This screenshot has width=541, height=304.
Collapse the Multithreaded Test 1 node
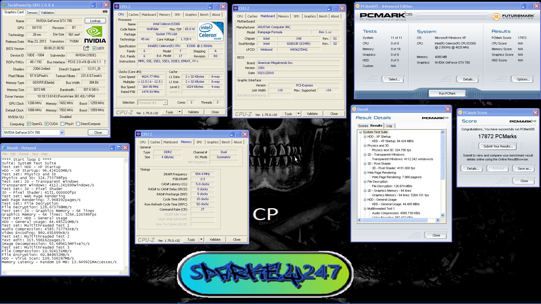tap(365, 209)
